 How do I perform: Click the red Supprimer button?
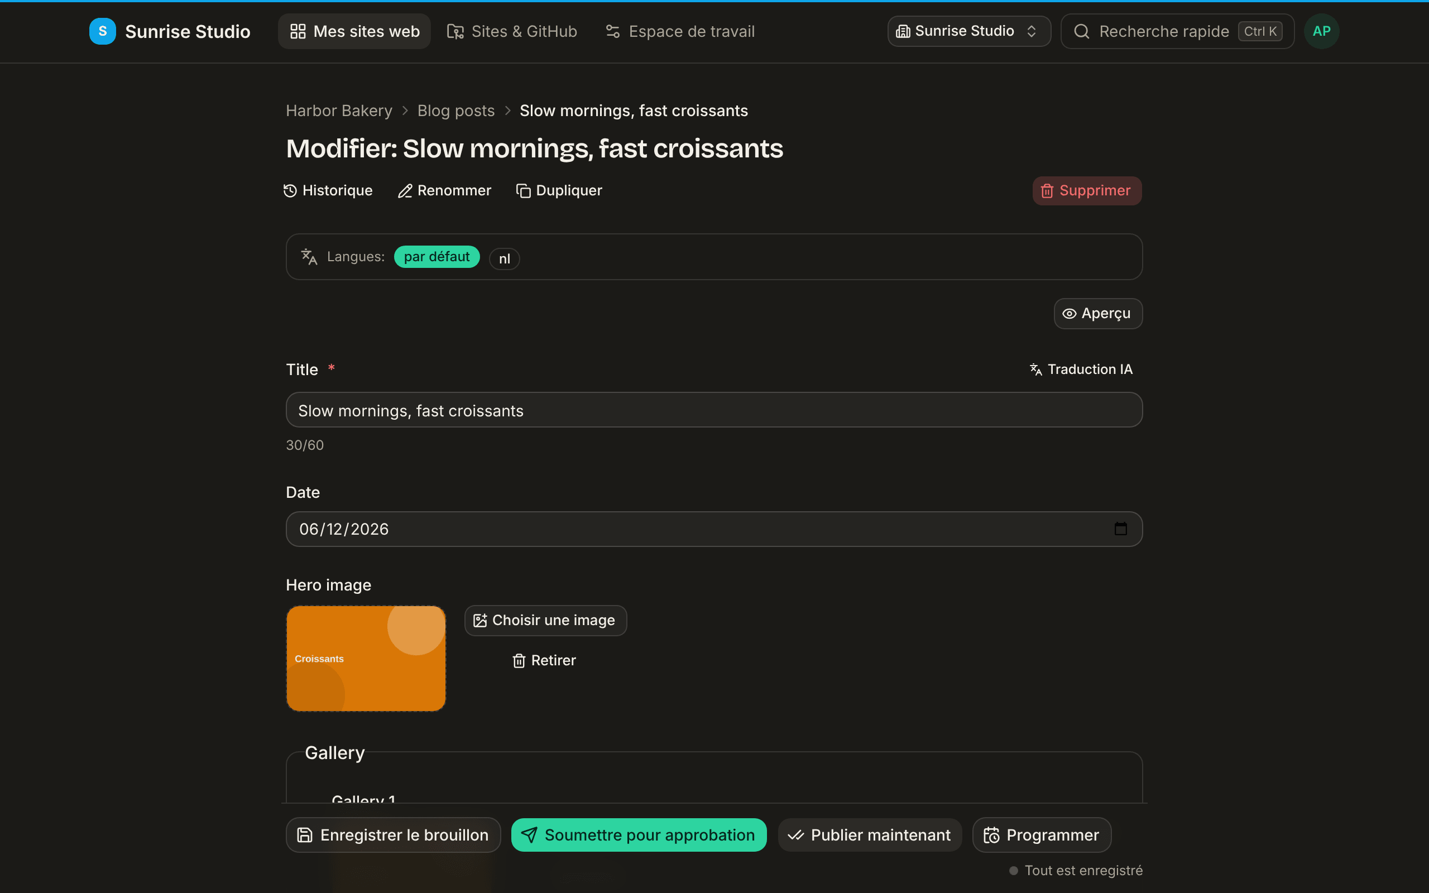pos(1086,191)
